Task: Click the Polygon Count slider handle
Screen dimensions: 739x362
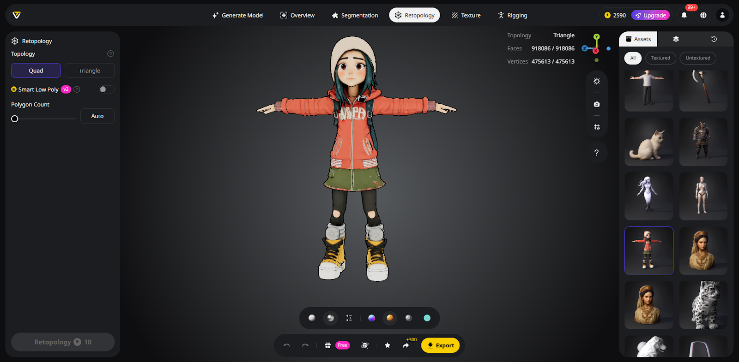Action: point(15,119)
